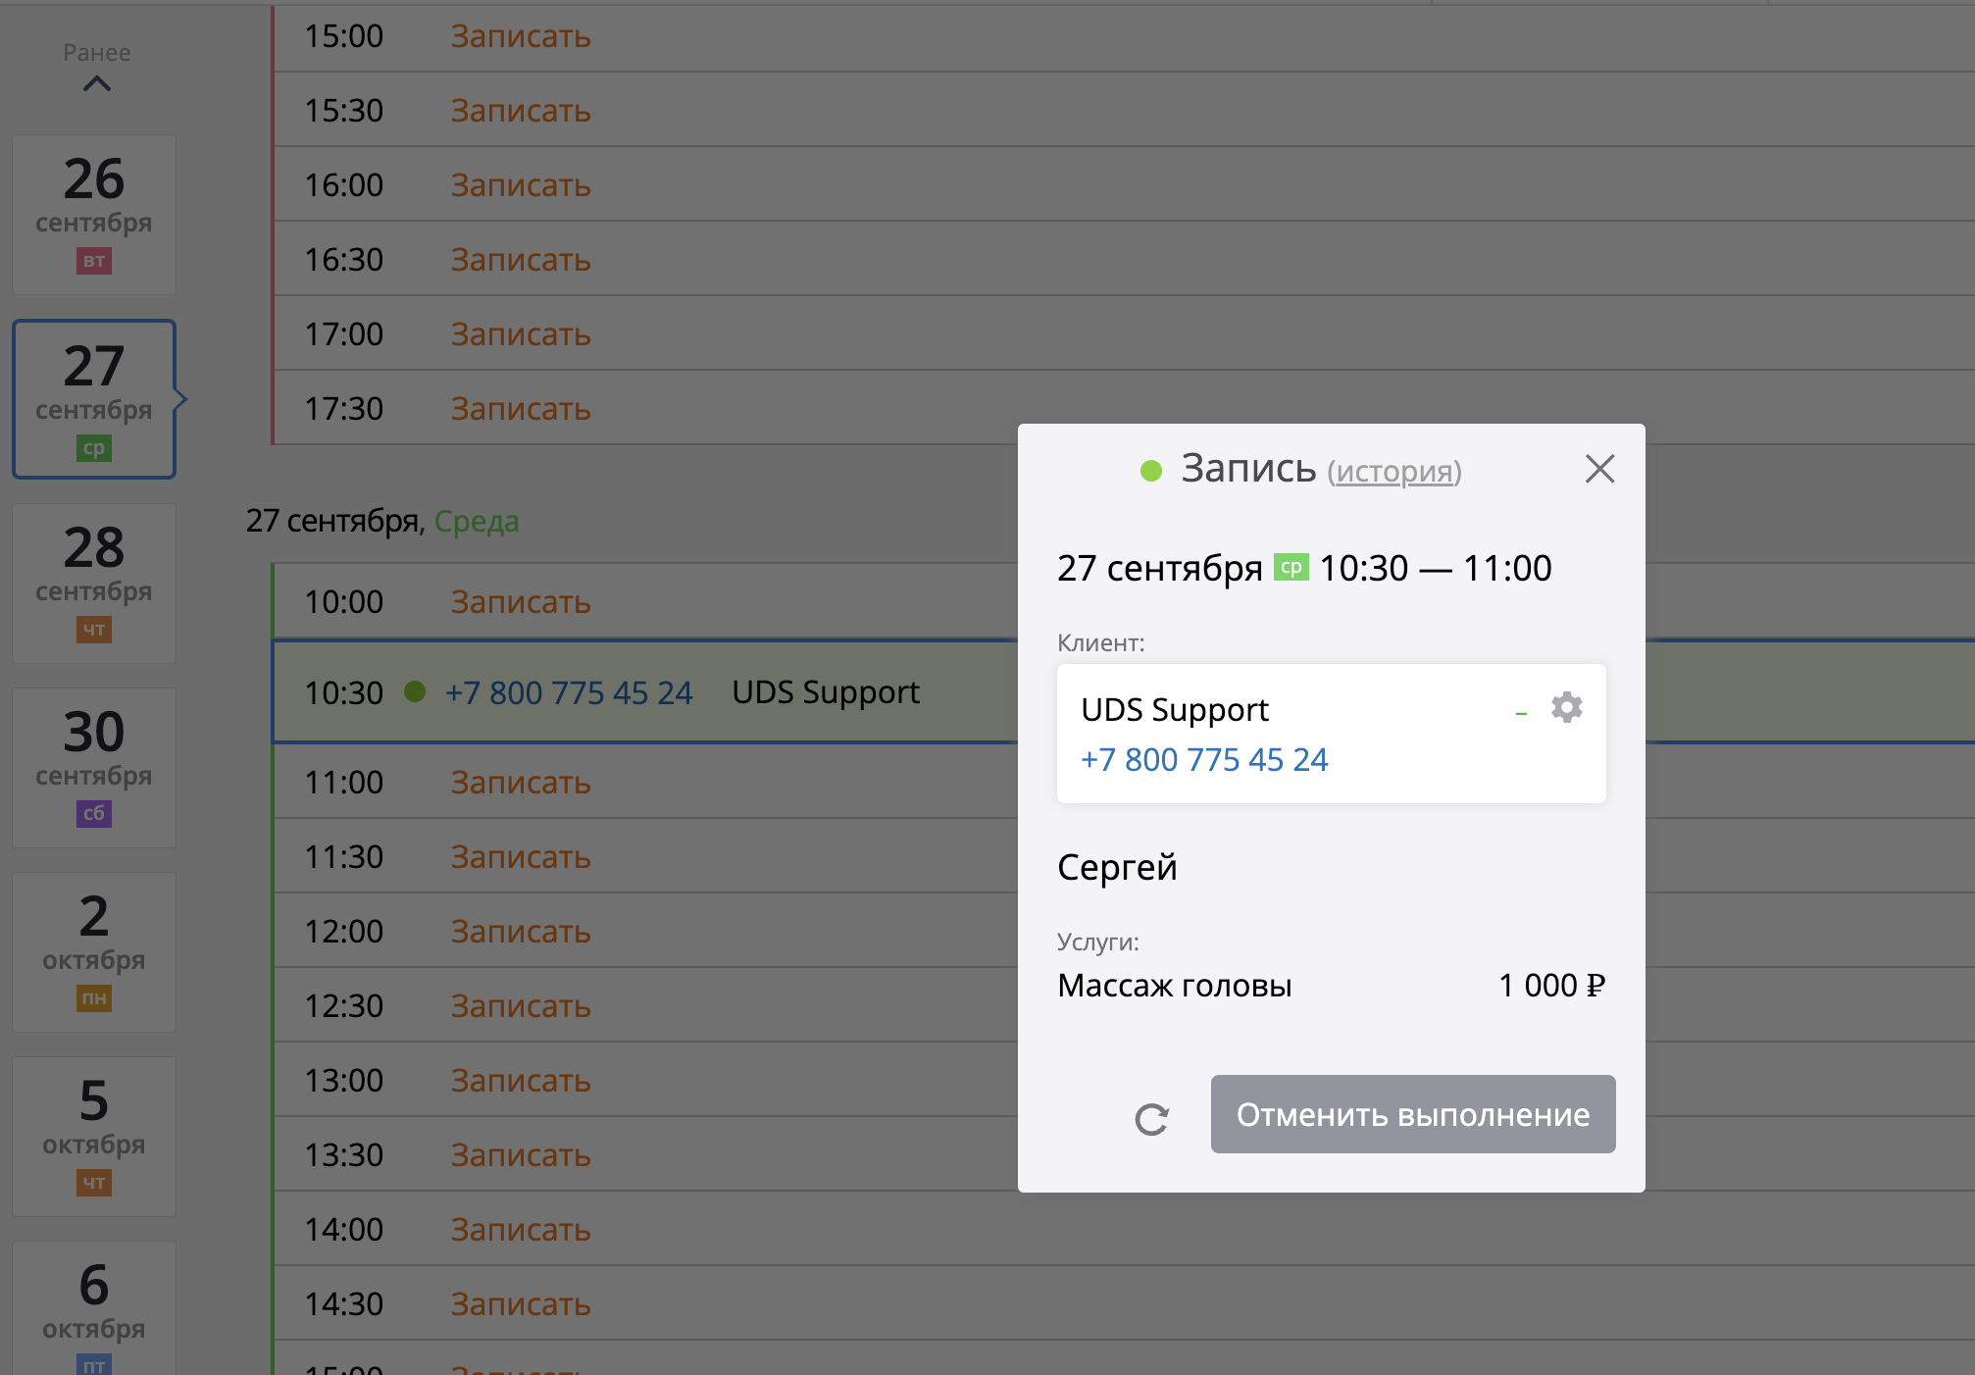The width and height of the screenshot is (1975, 1375).
Task: Select 2 октября date card
Action: click(x=94, y=952)
